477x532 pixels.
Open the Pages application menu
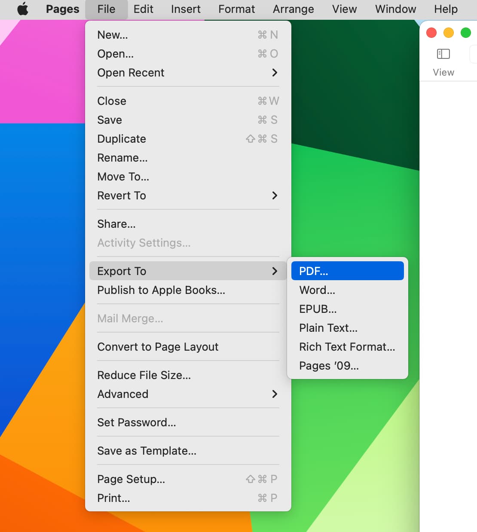pos(62,9)
